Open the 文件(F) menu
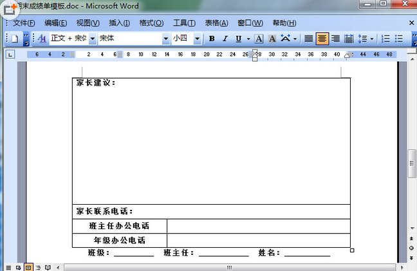 point(24,23)
